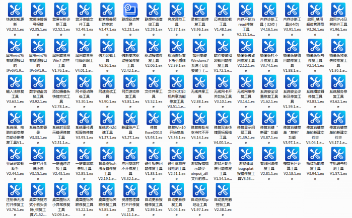Click the 修复Win10开始菜单 V3.36.1.exe icon
Viewport: 352px width, 218px height.
pyautogui.click(x=177, y=118)
